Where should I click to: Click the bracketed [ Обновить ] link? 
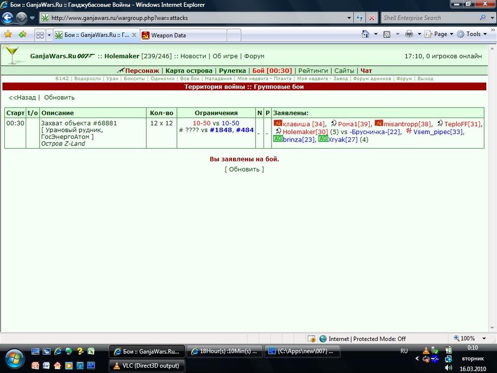pos(244,169)
